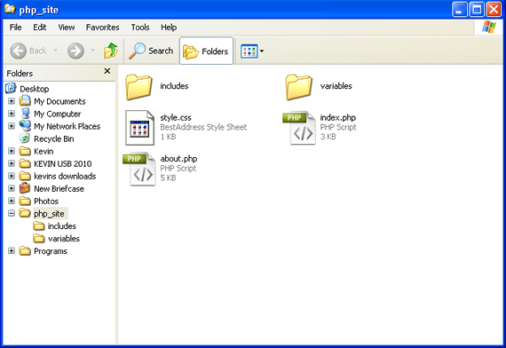Expand the KEVIN USB 2010 node

[x=12, y=163]
